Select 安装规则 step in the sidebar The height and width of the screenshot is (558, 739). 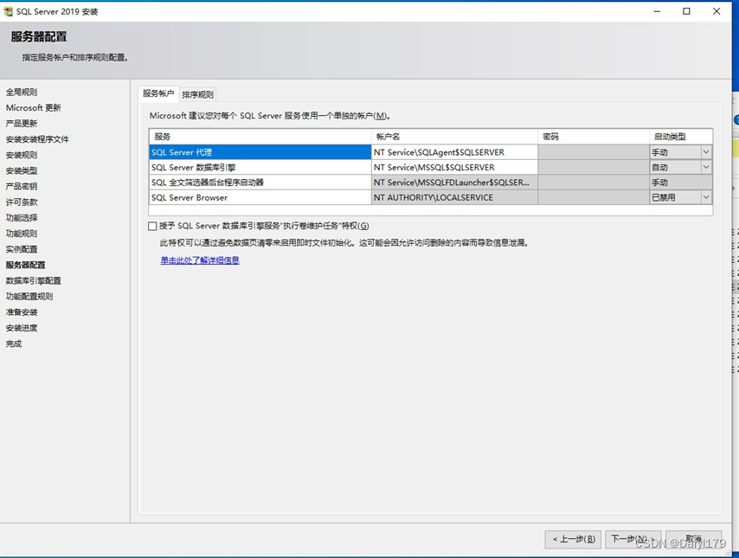coord(22,155)
